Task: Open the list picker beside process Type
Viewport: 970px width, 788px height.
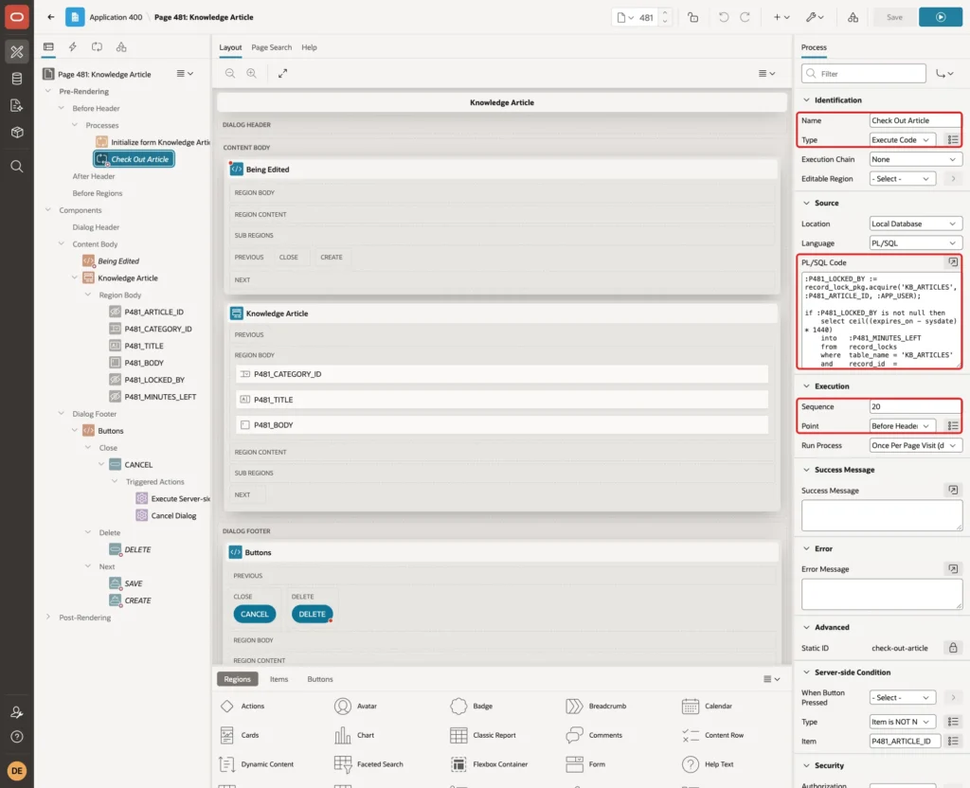Action: point(953,140)
